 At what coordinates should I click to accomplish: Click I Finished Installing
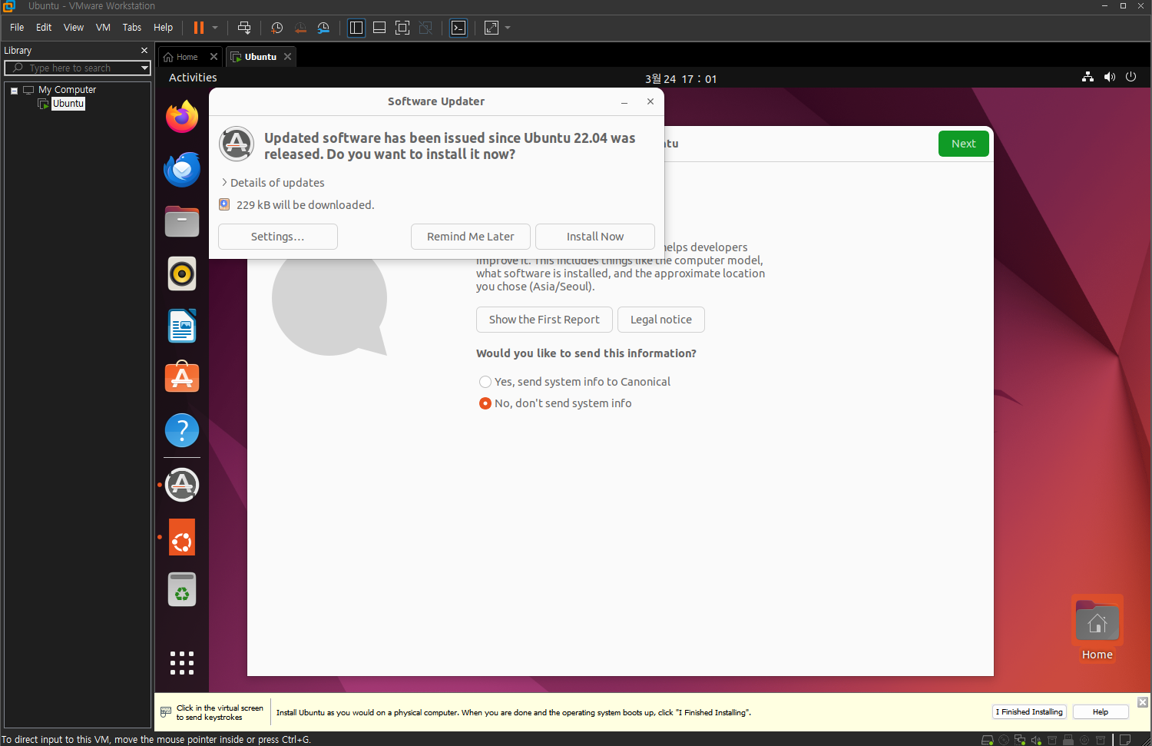(1029, 712)
